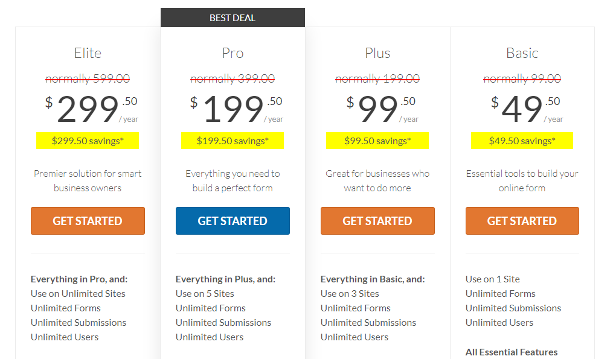Click the Everything in Pro, and: text
Screen dimensions: 613x359
pyautogui.click(x=79, y=279)
